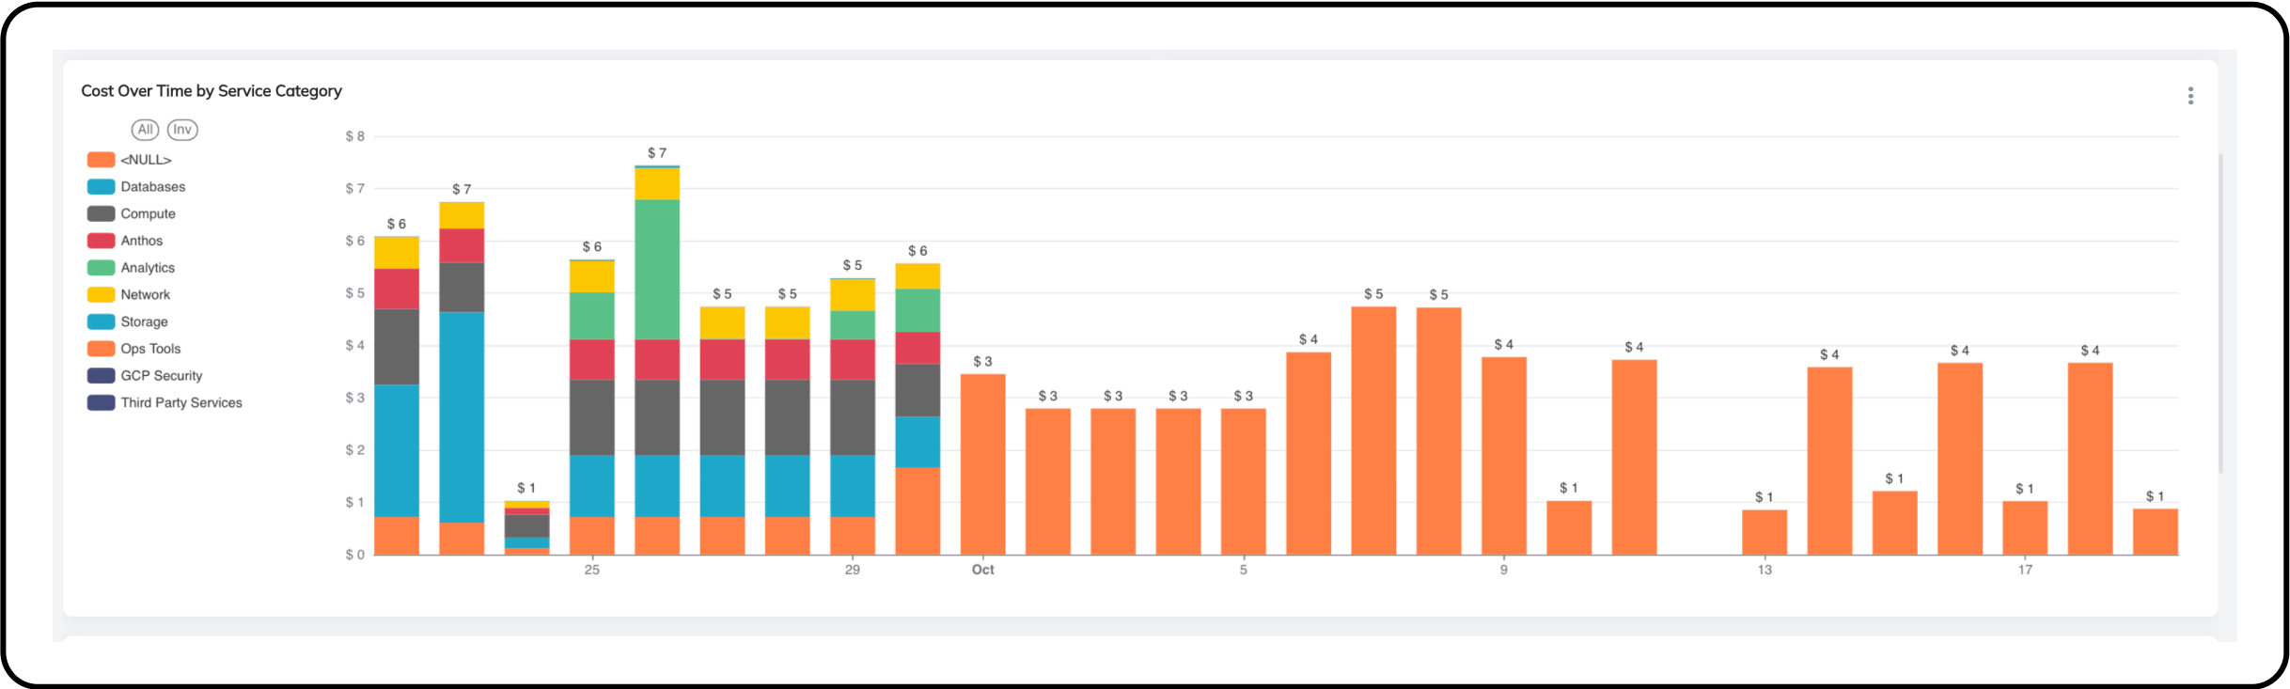The height and width of the screenshot is (689, 2290).
Task: Toggle the Storage legend entry
Action: [144, 321]
